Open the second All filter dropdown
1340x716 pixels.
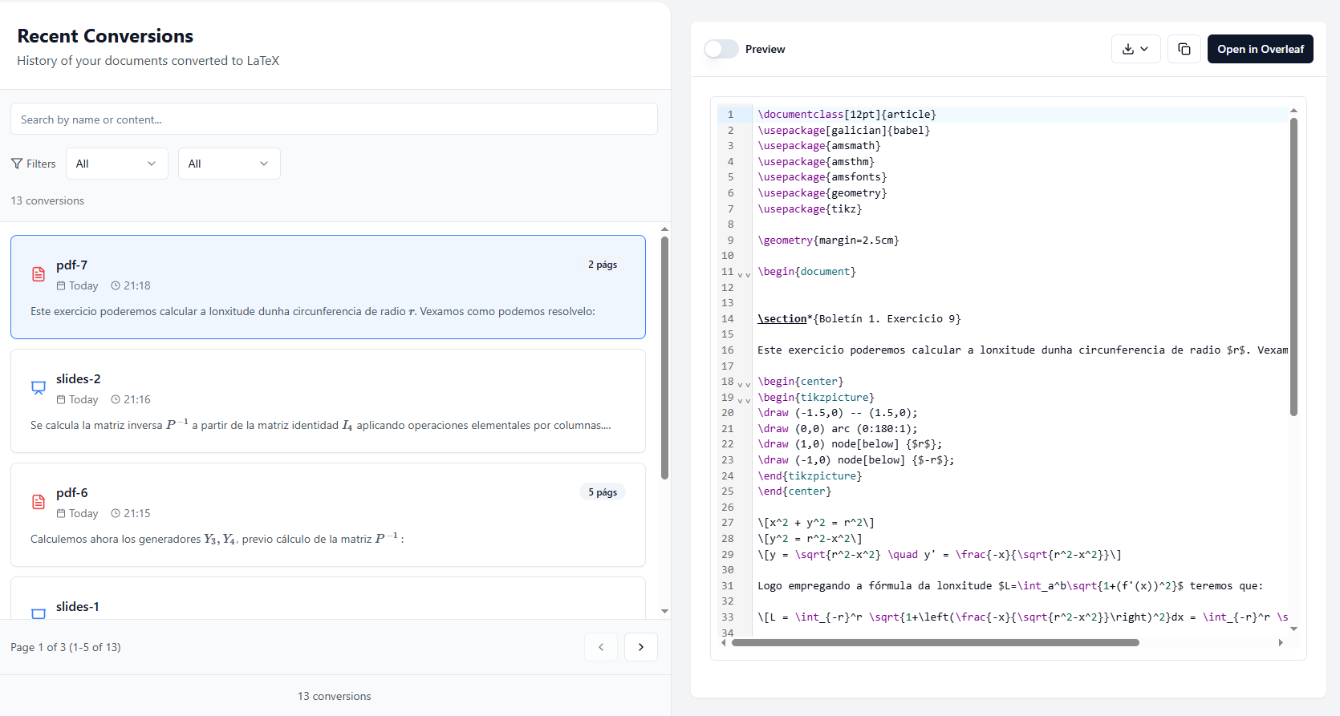[x=229, y=164]
